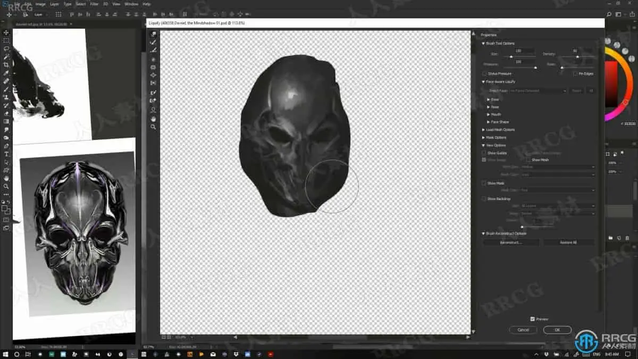Select the Horizontal Type tool
The width and height of the screenshot is (638, 359).
tap(6, 154)
